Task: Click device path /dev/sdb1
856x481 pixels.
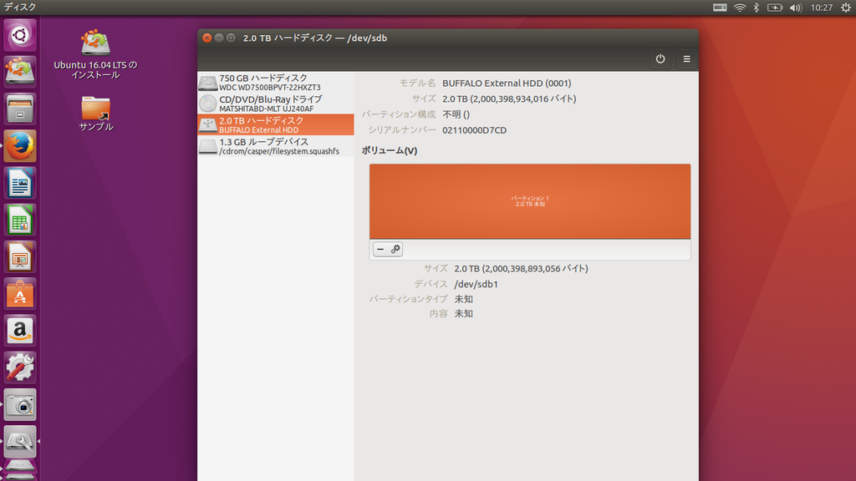Action: coord(476,284)
